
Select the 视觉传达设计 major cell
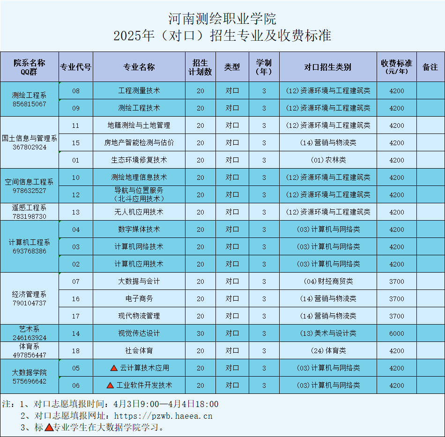coord(139,333)
